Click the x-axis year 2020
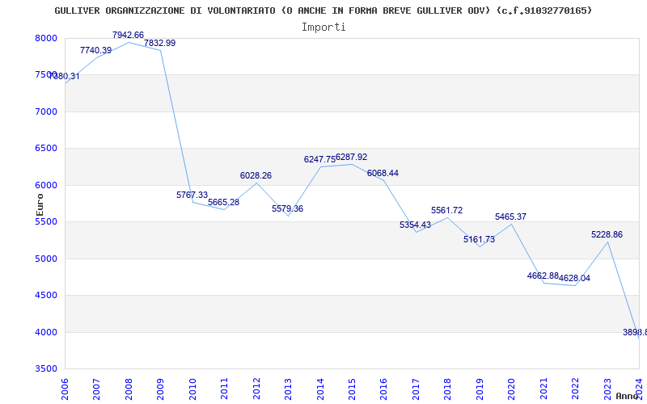 (x=512, y=389)
